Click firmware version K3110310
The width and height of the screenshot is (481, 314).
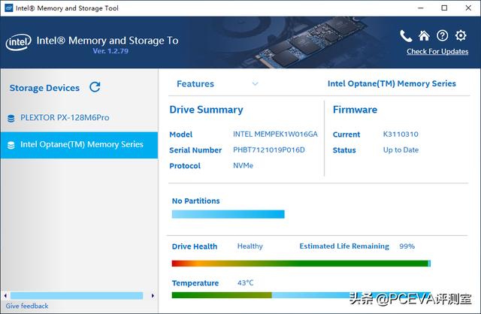pos(401,134)
